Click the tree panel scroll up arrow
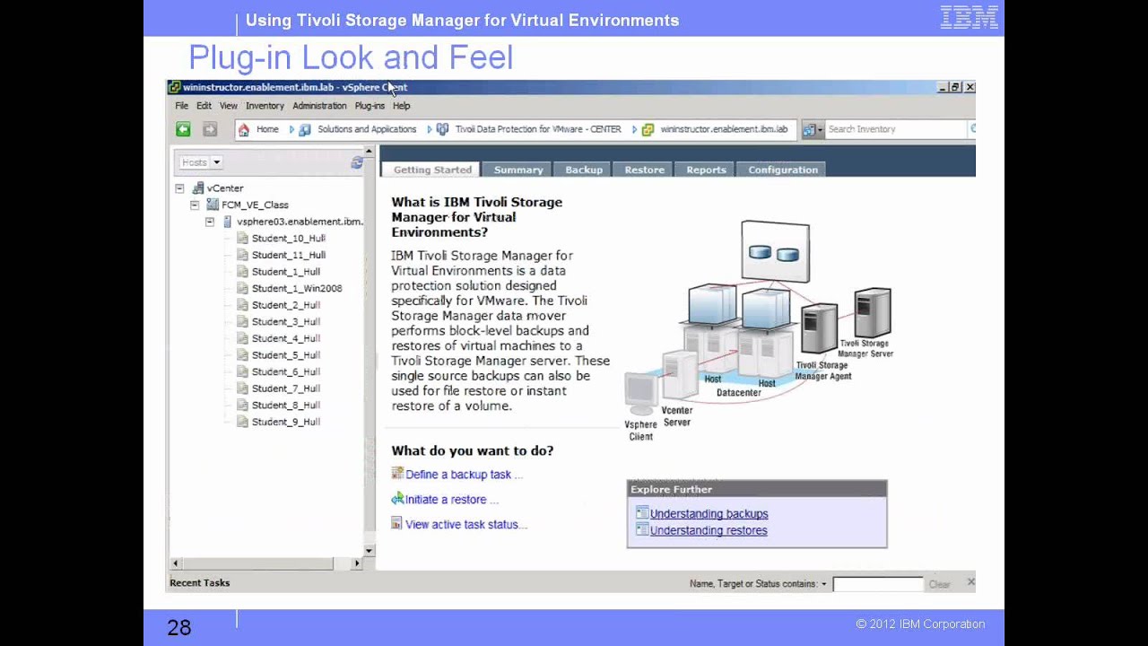 click(369, 152)
